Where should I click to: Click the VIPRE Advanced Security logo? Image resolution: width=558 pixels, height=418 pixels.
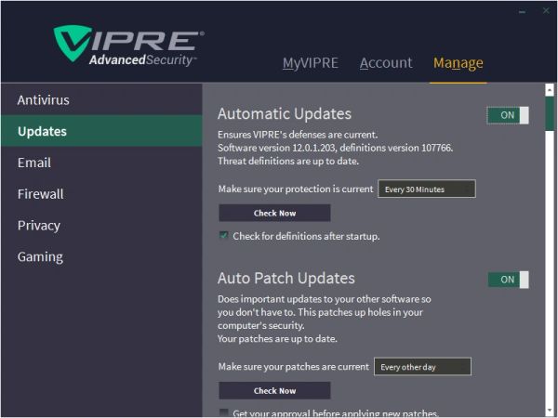tap(129, 46)
